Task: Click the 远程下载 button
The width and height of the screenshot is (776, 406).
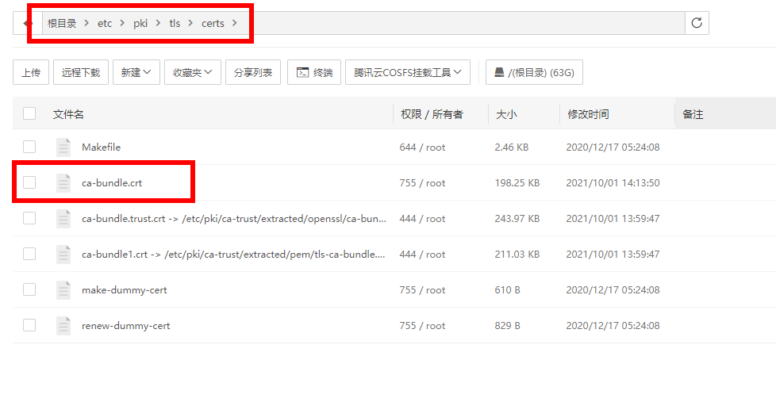Action: pos(81,72)
